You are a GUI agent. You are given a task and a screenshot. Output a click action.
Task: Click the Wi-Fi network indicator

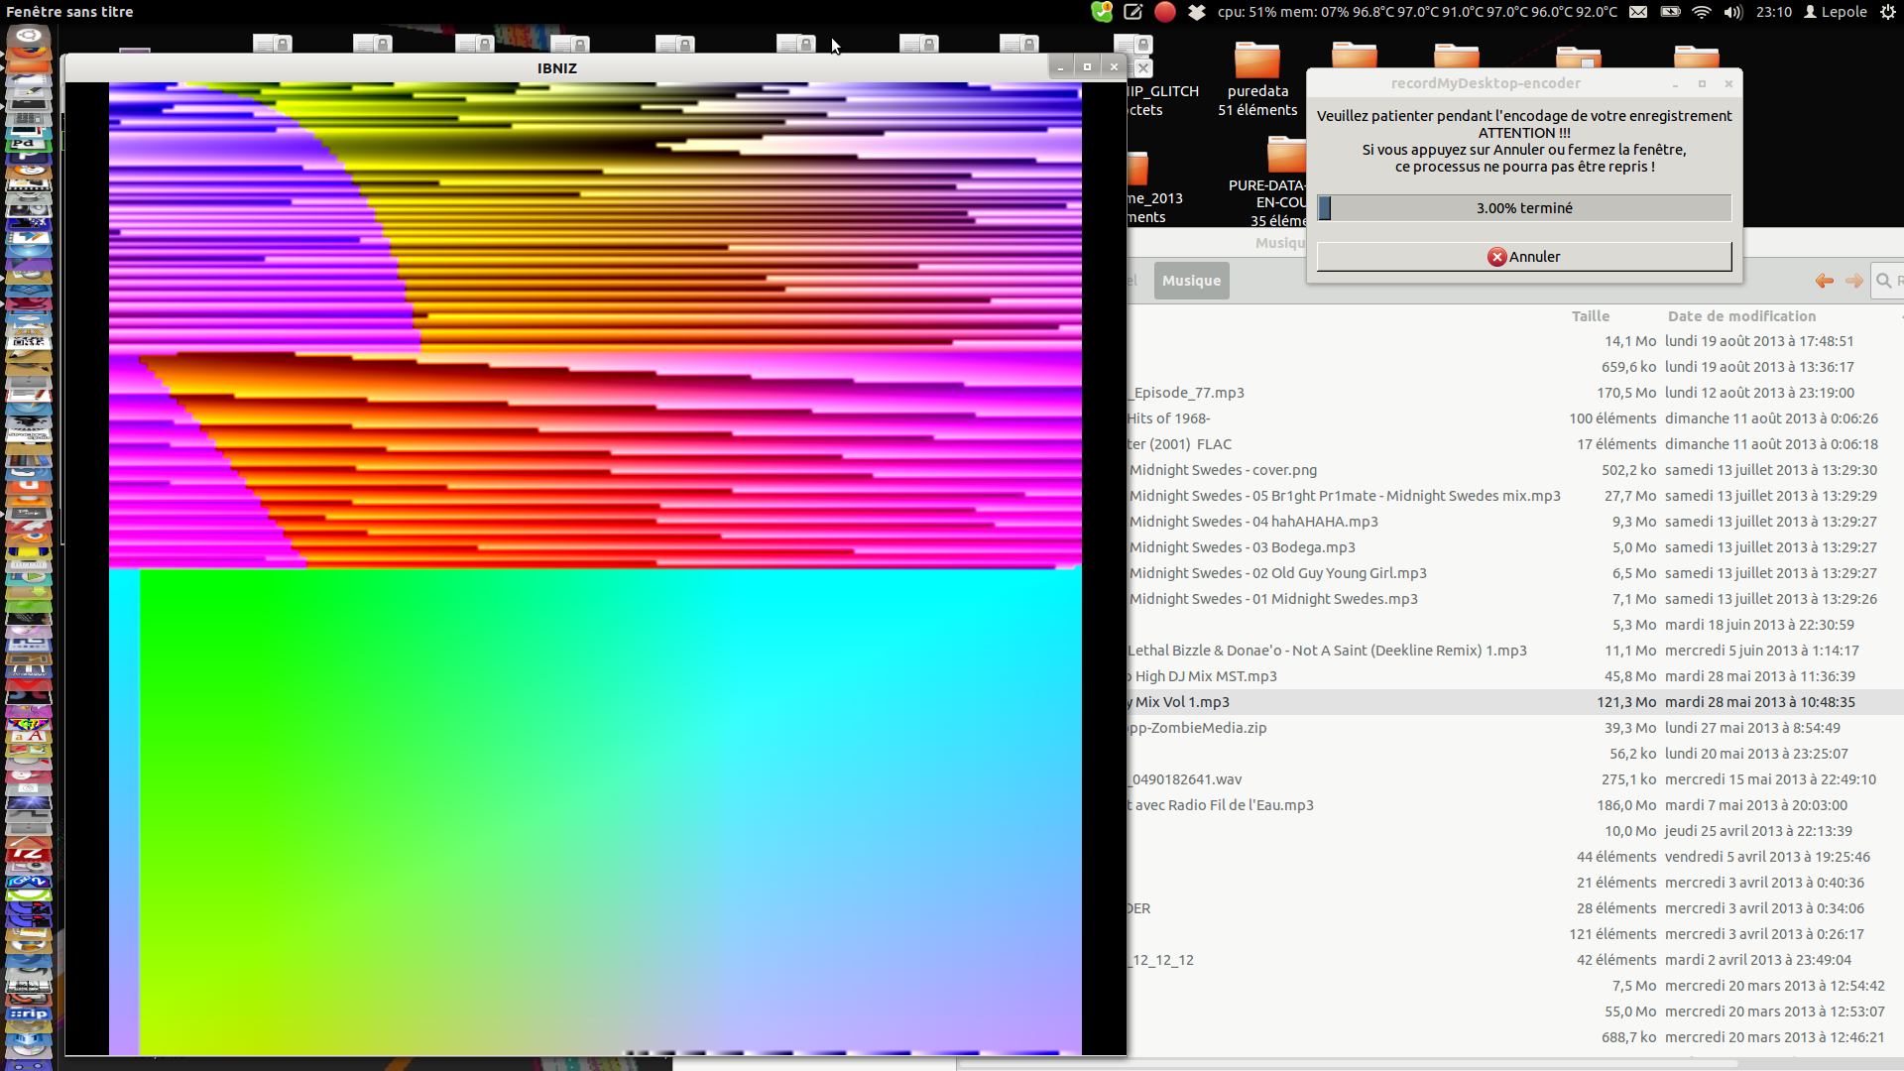[1702, 12]
